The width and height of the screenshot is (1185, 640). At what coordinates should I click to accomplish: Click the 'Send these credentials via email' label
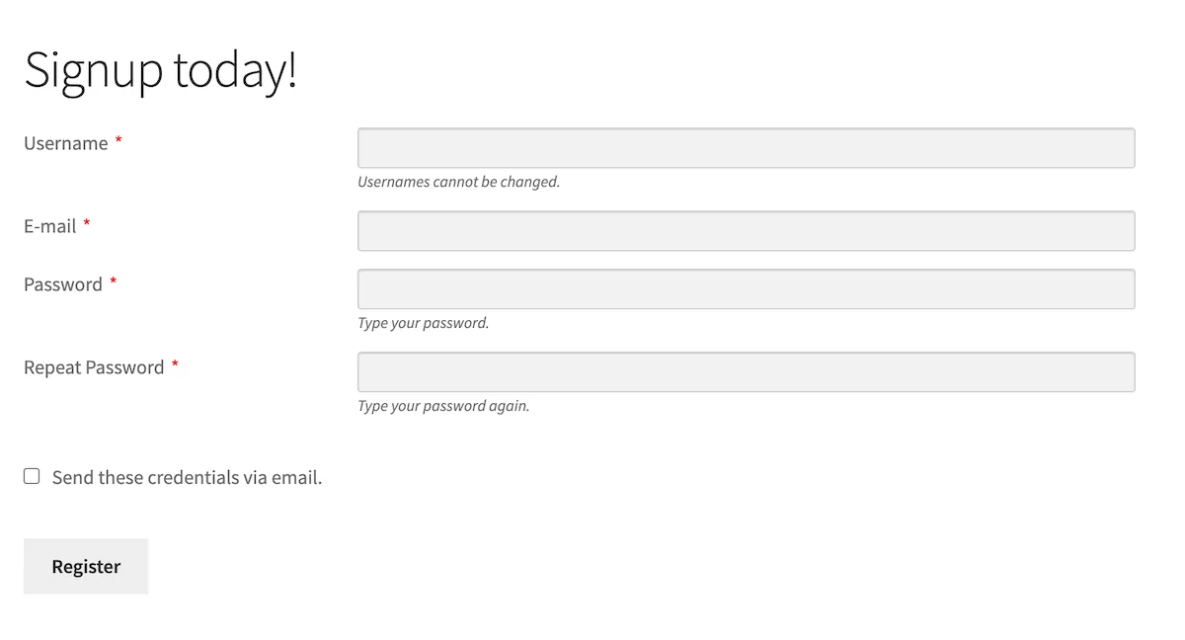(x=187, y=478)
